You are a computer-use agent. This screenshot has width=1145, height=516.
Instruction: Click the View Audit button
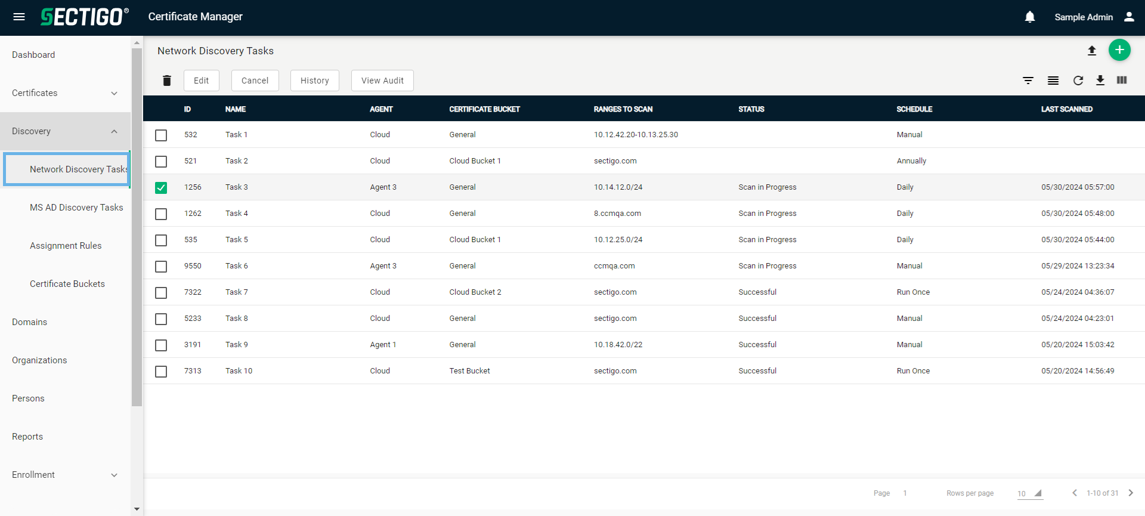[382, 81]
